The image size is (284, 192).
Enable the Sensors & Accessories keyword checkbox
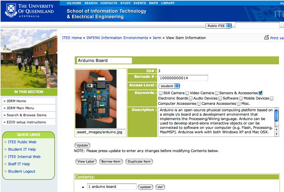coord(217,93)
